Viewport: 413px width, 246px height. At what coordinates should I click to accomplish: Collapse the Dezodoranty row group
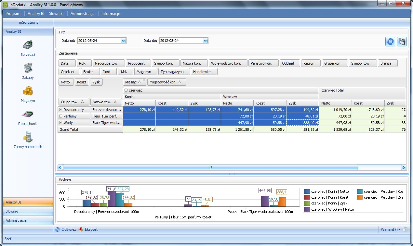click(61, 110)
